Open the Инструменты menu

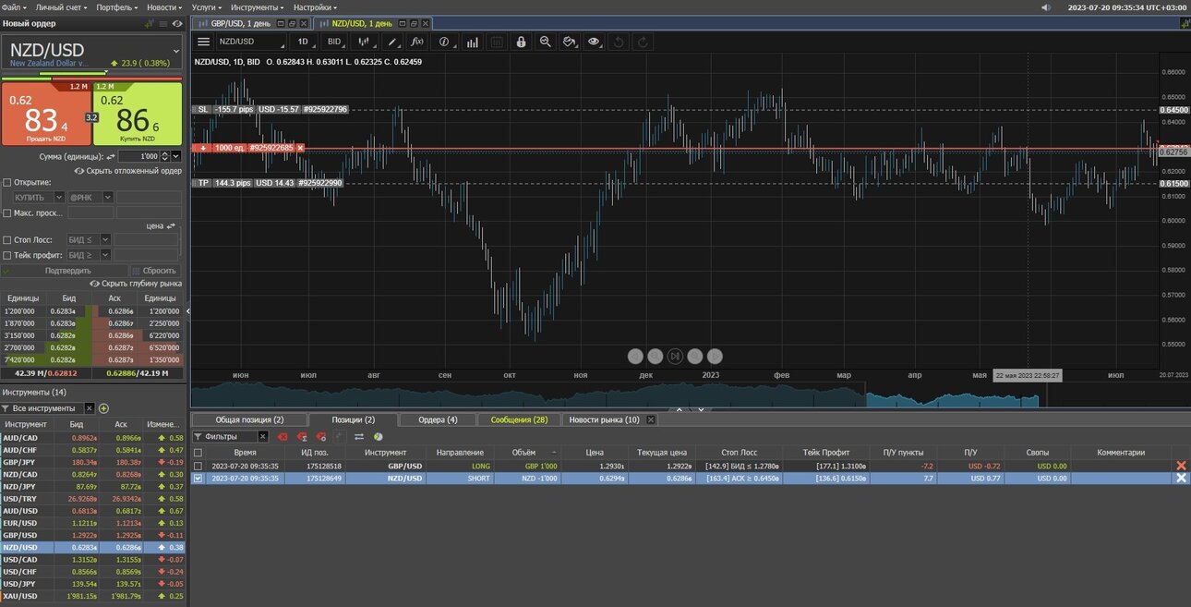pos(258,6)
